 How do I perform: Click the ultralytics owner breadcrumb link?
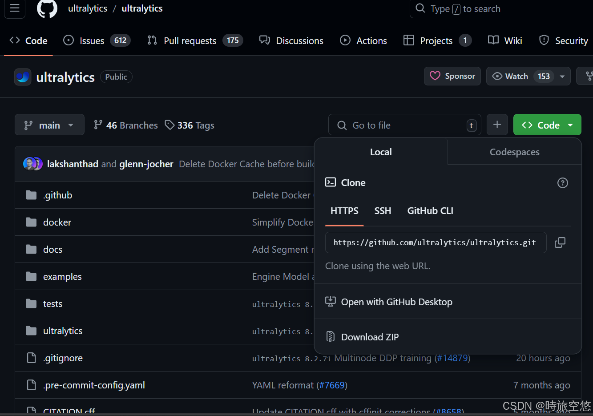point(88,8)
